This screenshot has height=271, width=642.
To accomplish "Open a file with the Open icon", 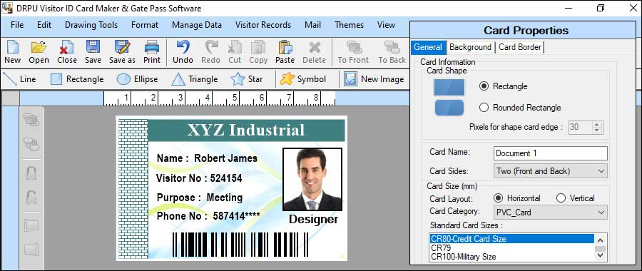I will (39, 52).
